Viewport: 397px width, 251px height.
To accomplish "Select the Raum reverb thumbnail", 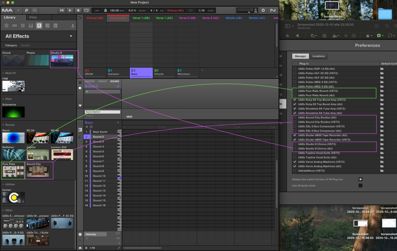I will point(13,138).
